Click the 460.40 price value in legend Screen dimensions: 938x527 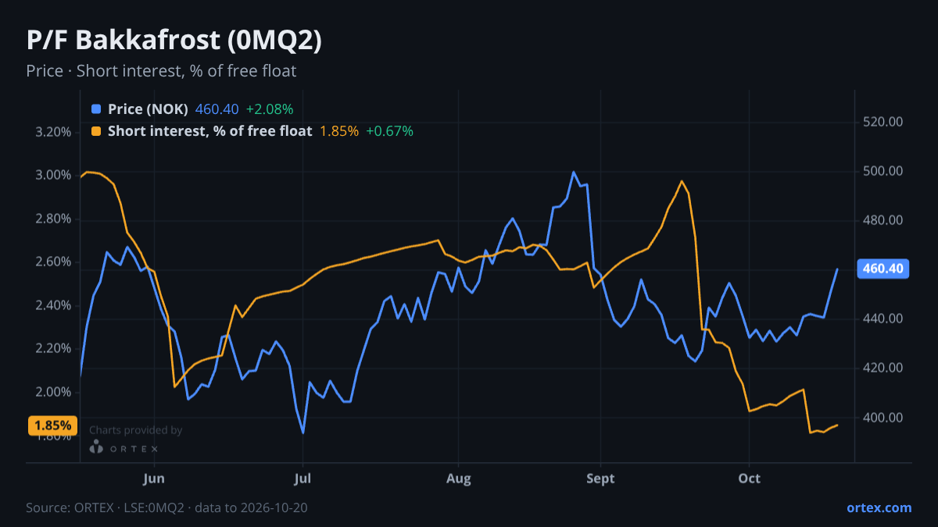click(x=217, y=109)
